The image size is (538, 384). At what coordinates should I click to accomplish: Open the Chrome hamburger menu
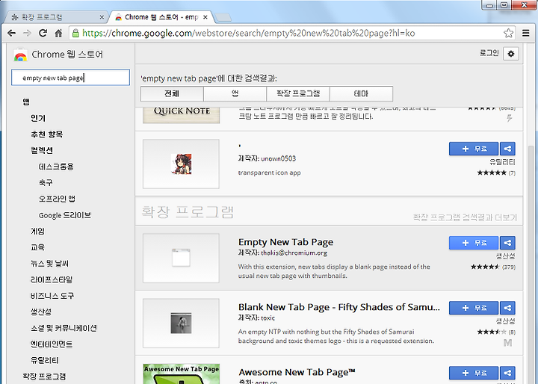(525, 34)
